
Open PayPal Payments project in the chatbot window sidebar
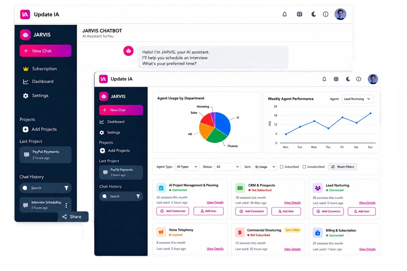click(46, 155)
